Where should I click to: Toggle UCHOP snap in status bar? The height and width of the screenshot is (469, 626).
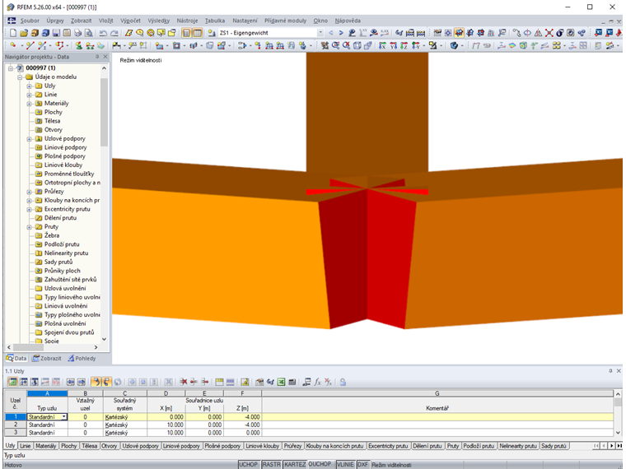pos(248,465)
